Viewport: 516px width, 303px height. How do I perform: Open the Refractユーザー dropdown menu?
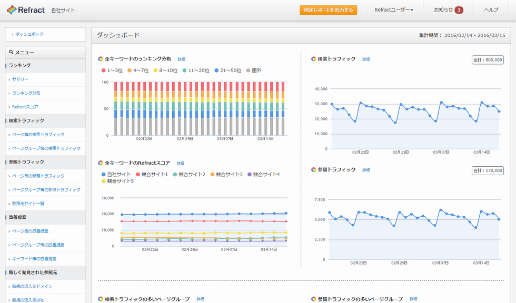pyautogui.click(x=393, y=10)
